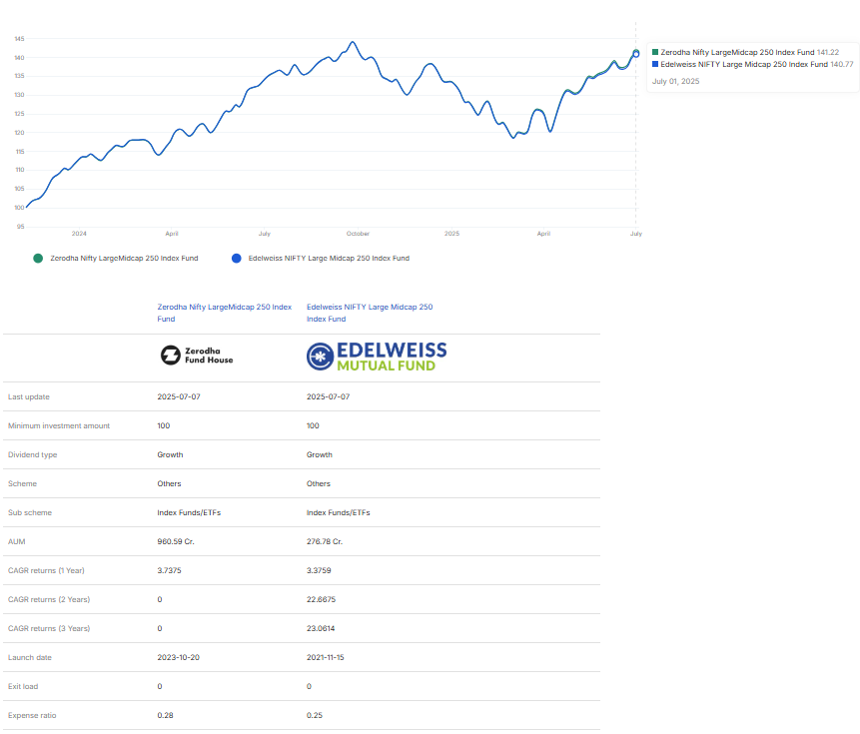Select CAGR returns (3 Years) label
The width and height of the screenshot is (860, 734).
pos(49,629)
